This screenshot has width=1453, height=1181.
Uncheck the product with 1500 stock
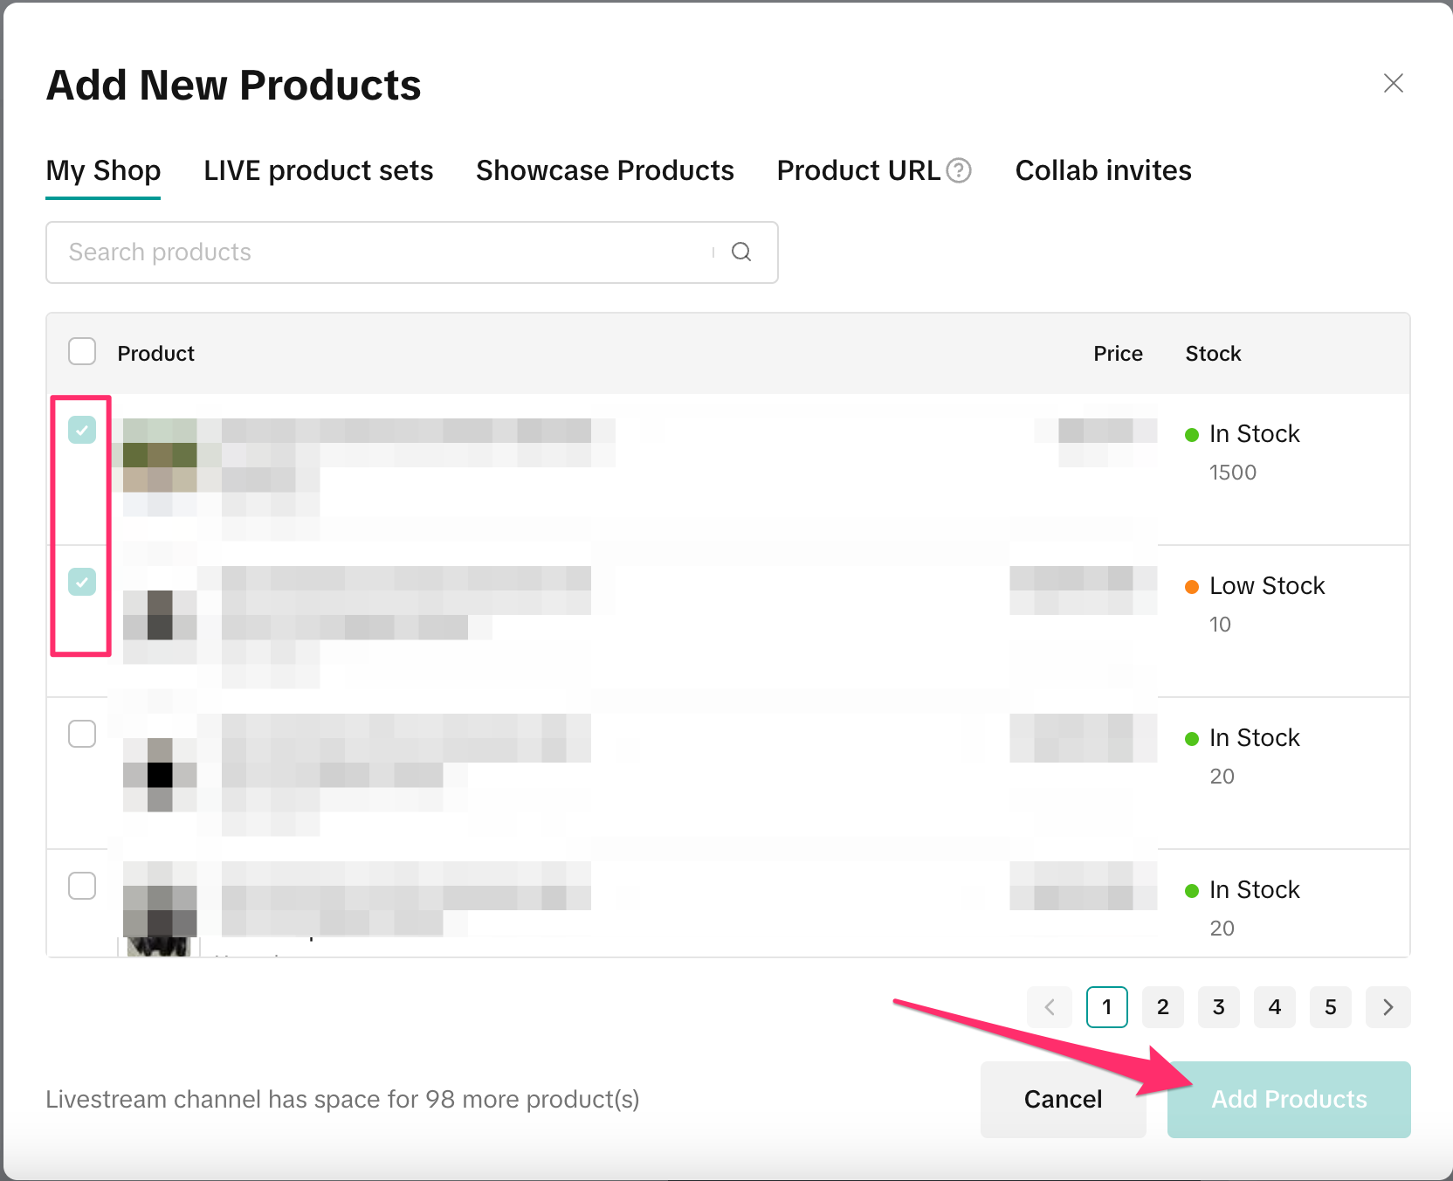click(x=82, y=430)
